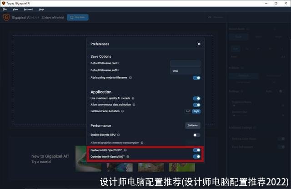Click the Calibrate button

pos(193,125)
